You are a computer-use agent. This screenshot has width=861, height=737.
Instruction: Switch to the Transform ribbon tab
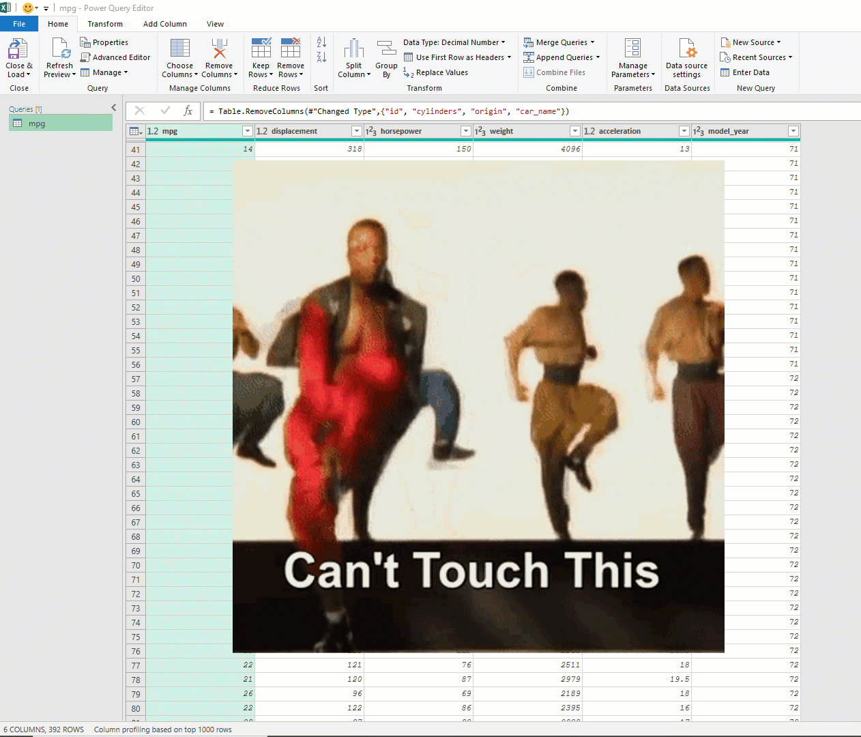[105, 24]
